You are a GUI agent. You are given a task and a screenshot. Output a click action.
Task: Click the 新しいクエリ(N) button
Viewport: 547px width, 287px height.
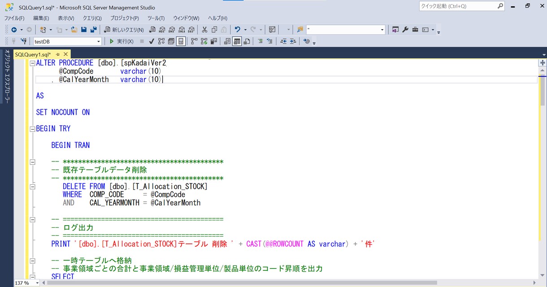click(124, 30)
